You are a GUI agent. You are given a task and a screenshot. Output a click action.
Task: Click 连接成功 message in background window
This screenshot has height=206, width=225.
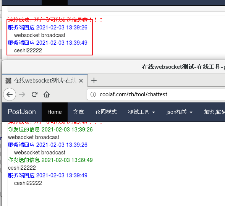[55, 20]
